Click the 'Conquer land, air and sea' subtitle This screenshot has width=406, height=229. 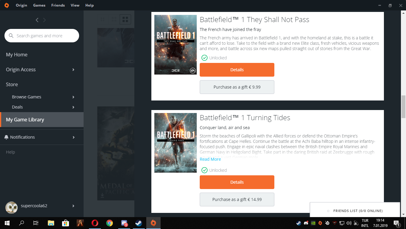225,128
